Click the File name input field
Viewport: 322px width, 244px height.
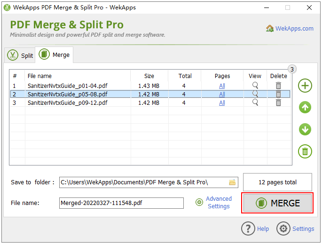(x=121, y=203)
